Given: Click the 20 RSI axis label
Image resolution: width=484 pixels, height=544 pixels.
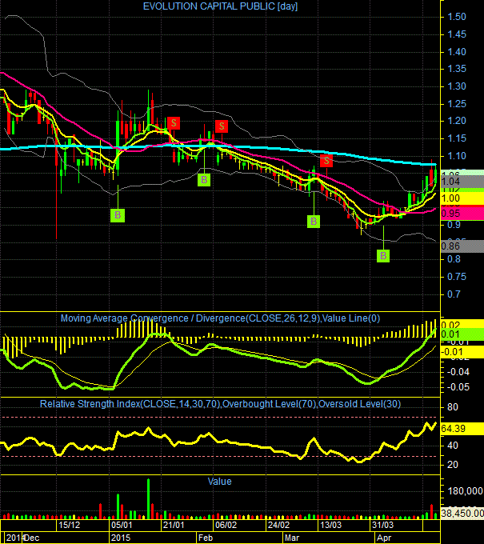Looking at the screenshot, I should point(453,465).
